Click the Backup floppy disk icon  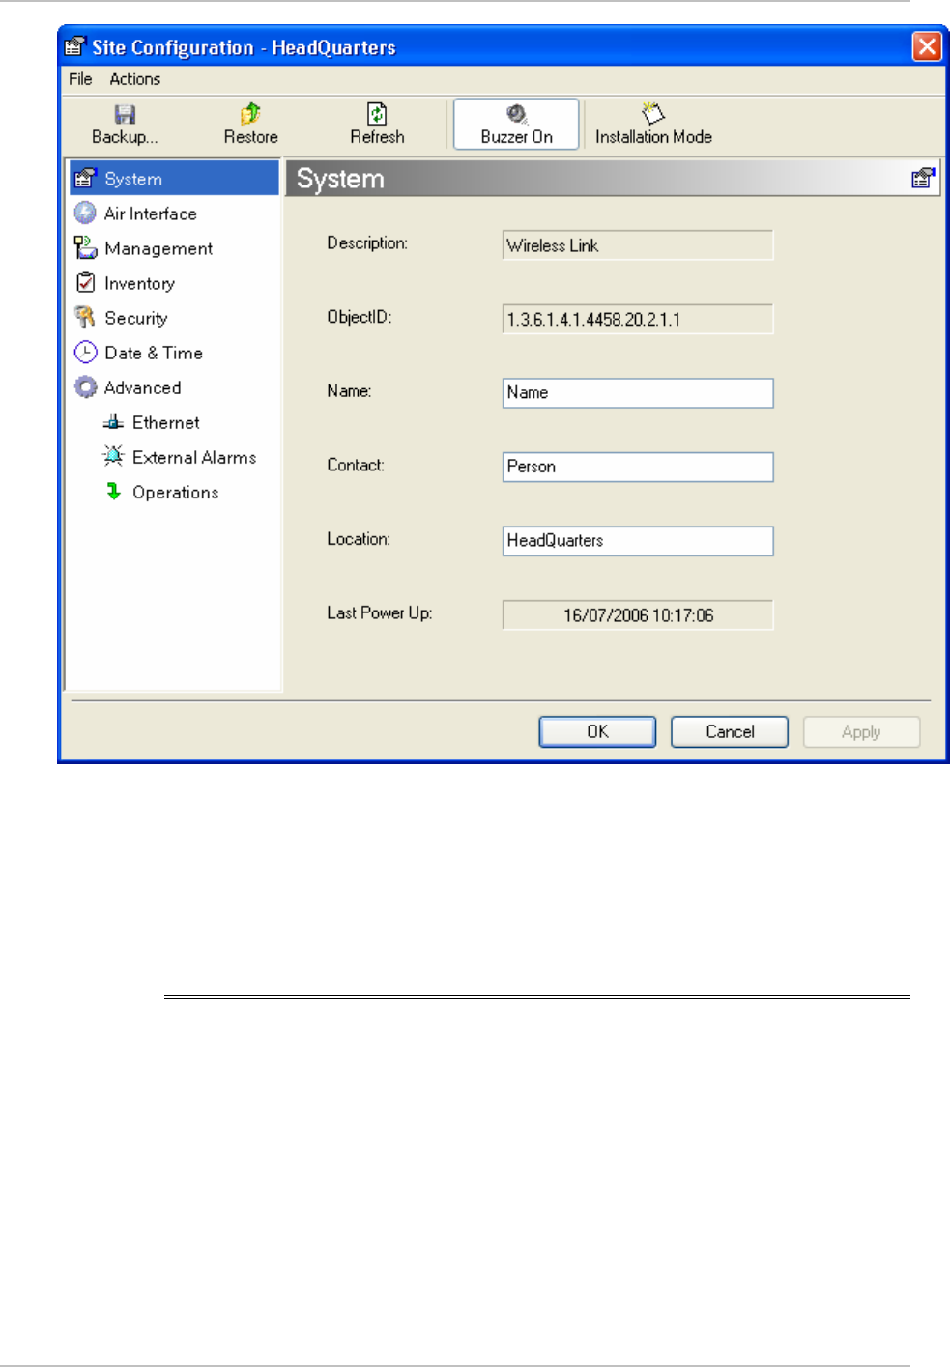click(x=125, y=114)
